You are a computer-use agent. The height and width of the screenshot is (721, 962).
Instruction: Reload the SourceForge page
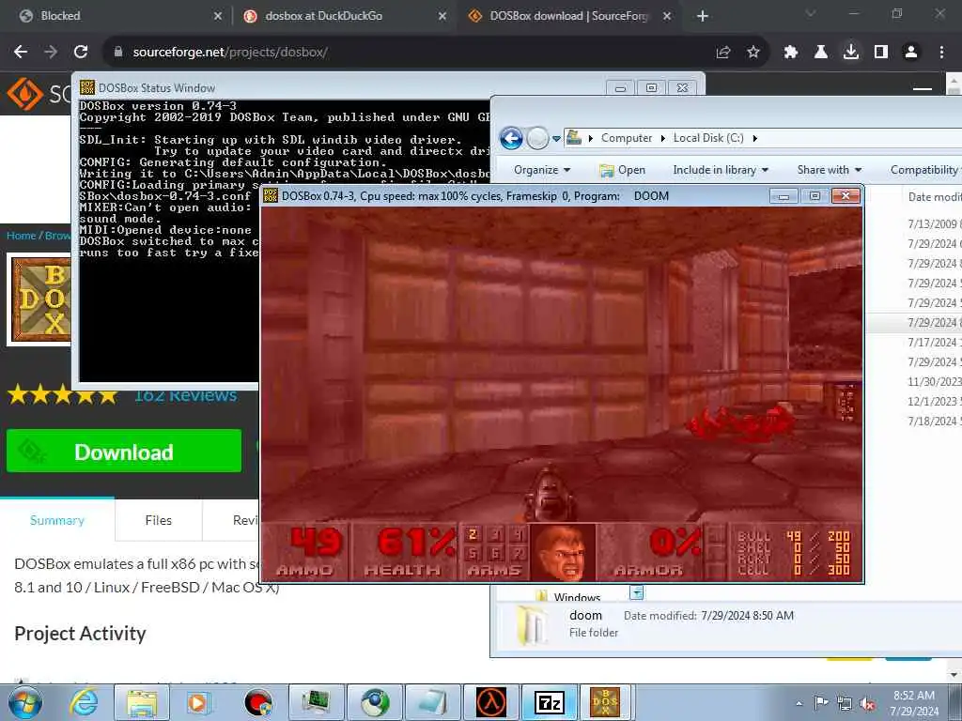coord(81,53)
